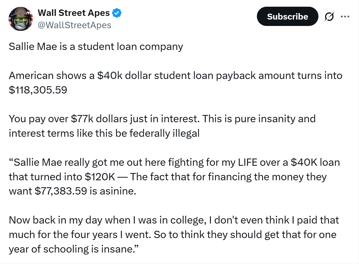Open the Grok slashed-circle icon
The height and width of the screenshot is (264, 359).
click(329, 17)
